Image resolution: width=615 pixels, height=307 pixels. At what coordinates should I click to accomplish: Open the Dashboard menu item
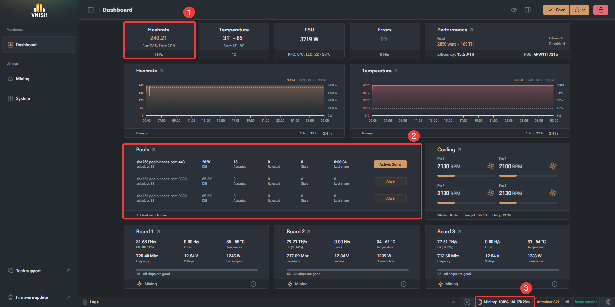[39, 45]
